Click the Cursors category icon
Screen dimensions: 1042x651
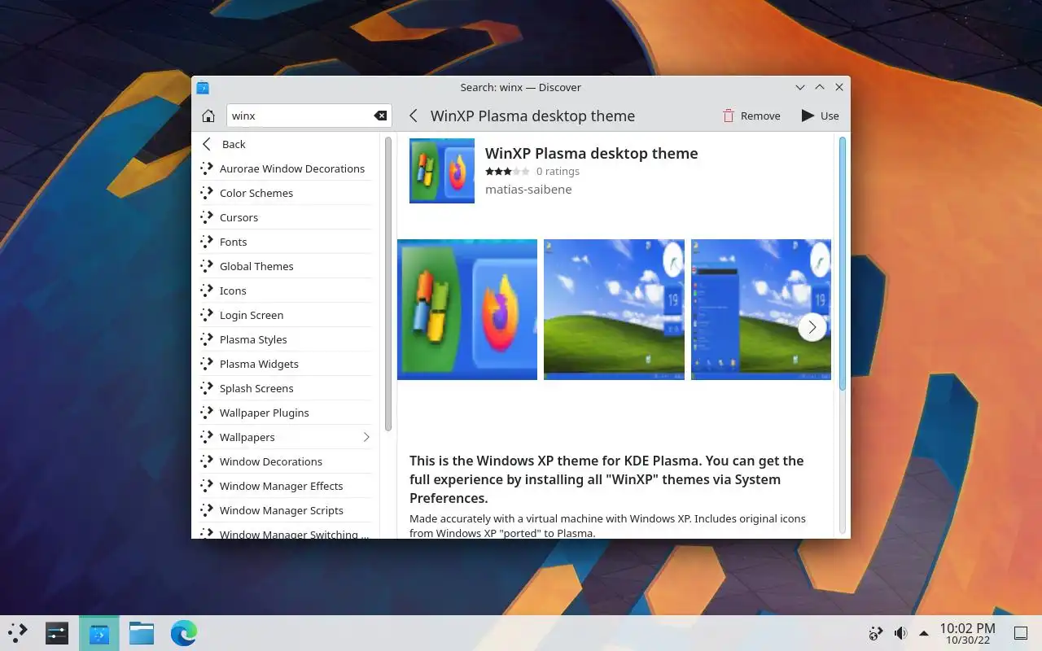(x=207, y=217)
